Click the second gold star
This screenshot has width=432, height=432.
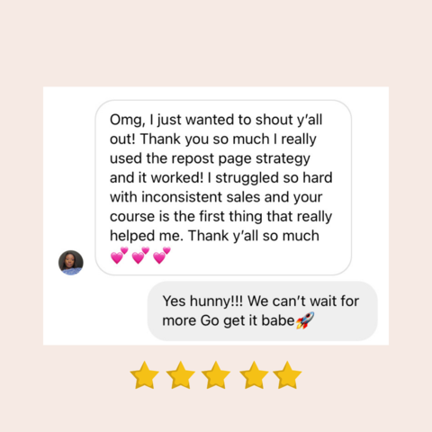coord(180,375)
